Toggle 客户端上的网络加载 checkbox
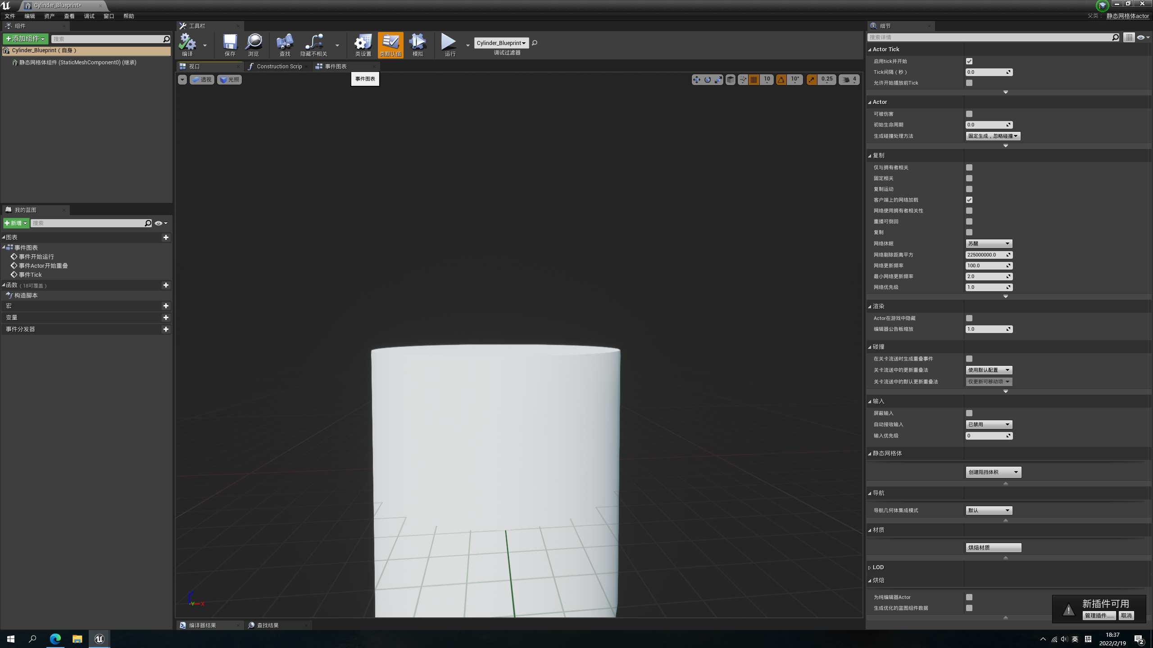The width and height of the screenshot is (1153, 648). pos(969,200)
